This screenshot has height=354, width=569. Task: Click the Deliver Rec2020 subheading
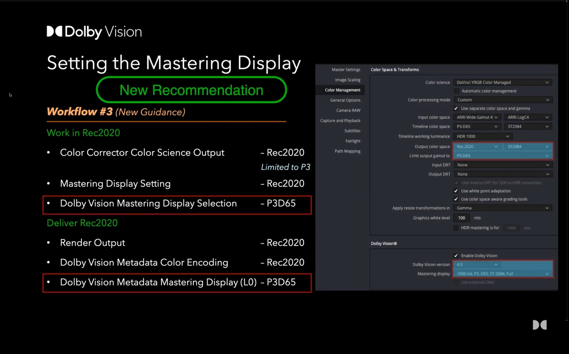82,223
